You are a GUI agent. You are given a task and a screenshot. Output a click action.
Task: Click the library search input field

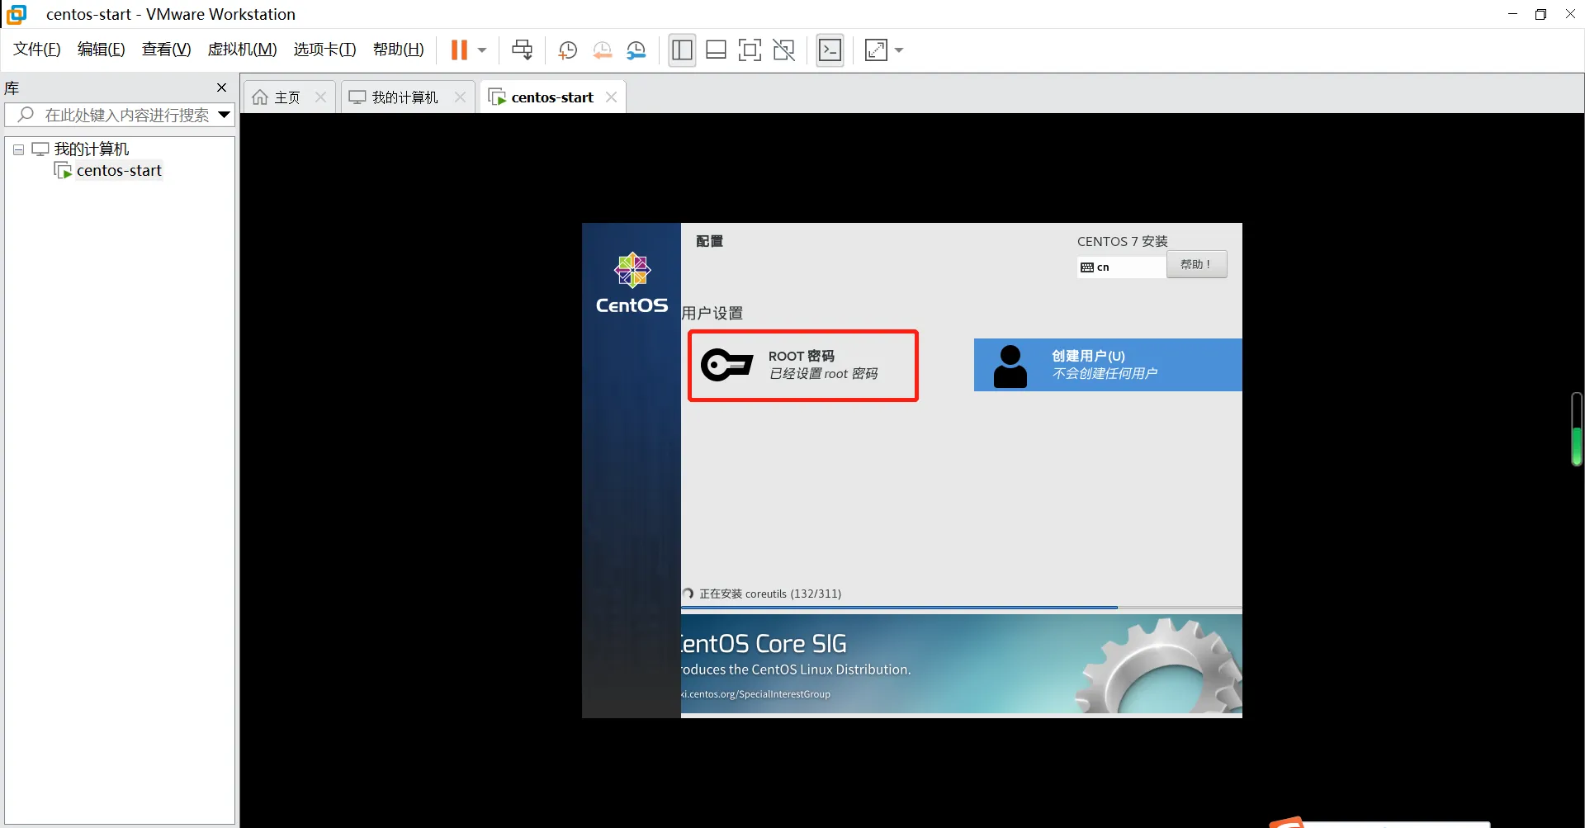pos(120,115)
